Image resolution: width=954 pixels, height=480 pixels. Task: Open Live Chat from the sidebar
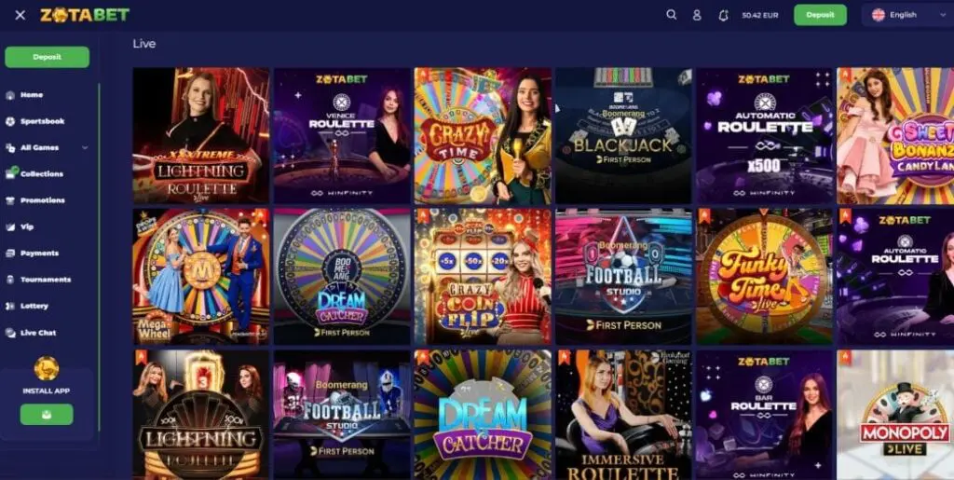click(37, 333)
